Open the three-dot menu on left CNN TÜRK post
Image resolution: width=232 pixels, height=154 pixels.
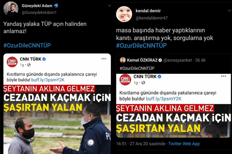(104, 59)
